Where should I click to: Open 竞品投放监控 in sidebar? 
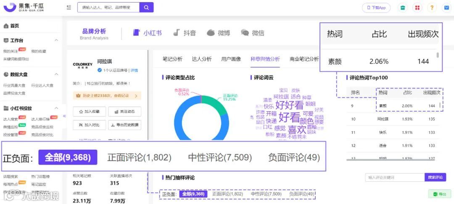(x=42, y=127)
